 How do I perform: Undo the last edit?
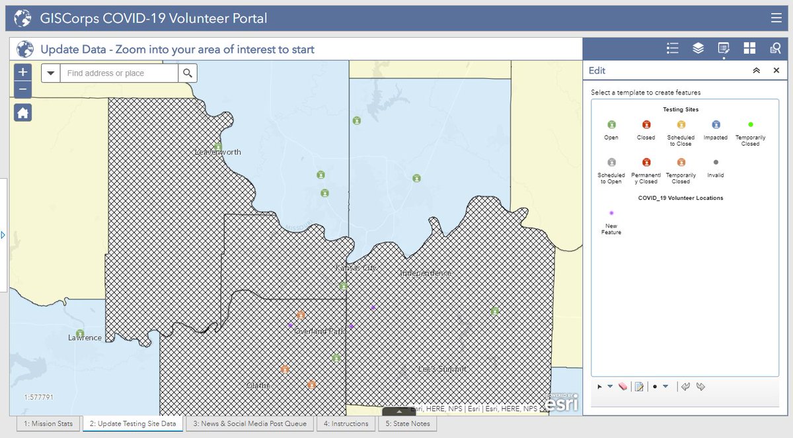686,386
